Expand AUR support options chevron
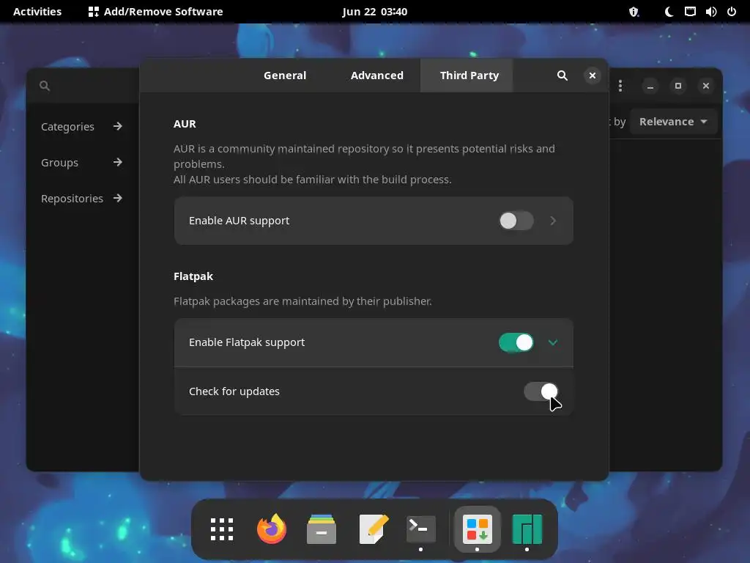The width and height of the screenshot is (750, 563). pyautogui.click(x=553, y=221)
